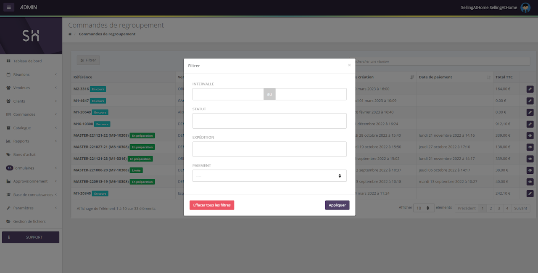This screenshot has width=538, height=273.
Task: Click Effacer tous les filtres button
Action: (212, 205)
